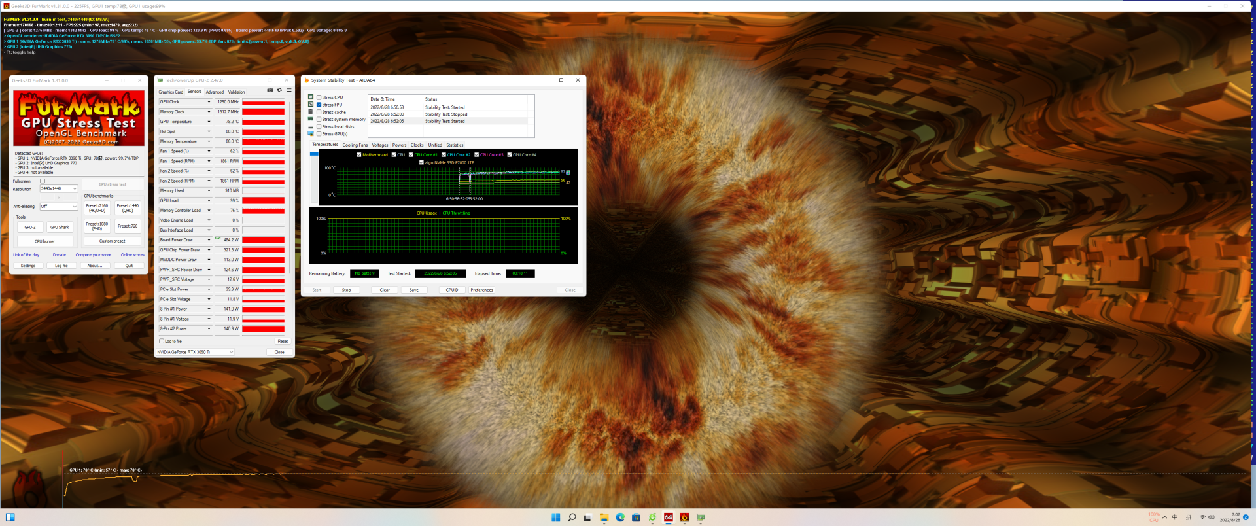Click network icon in system tray

point(1202,517)
